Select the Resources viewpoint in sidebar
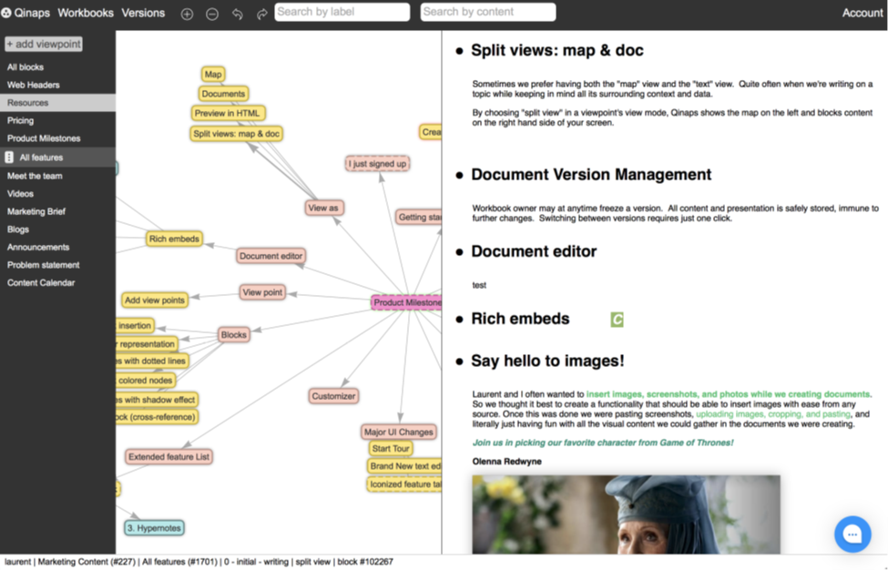 click(57, 103)
